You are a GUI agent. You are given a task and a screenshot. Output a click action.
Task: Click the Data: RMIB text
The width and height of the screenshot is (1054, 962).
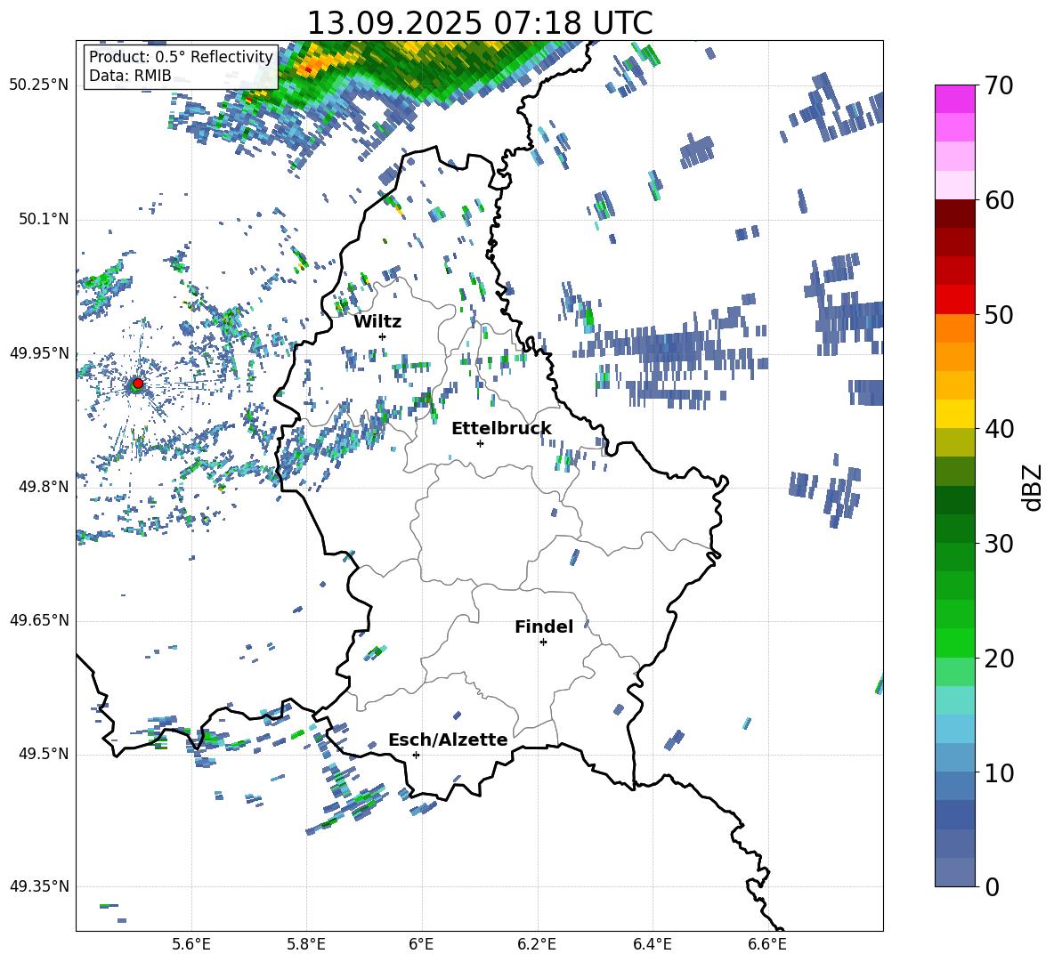point(130,76)
